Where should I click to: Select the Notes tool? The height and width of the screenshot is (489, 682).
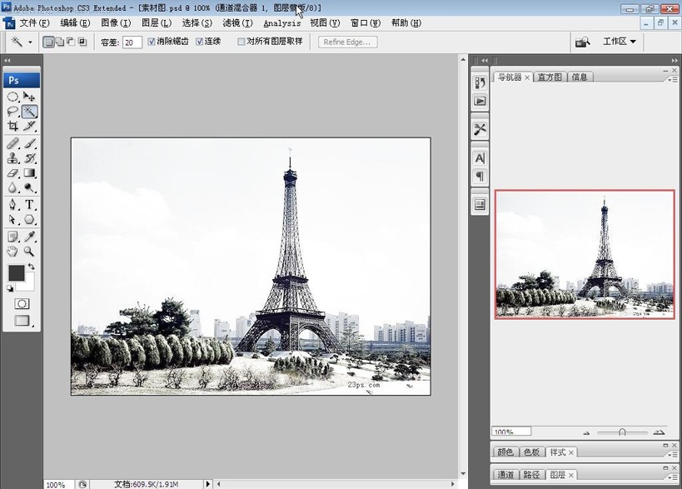pos(12,237)
